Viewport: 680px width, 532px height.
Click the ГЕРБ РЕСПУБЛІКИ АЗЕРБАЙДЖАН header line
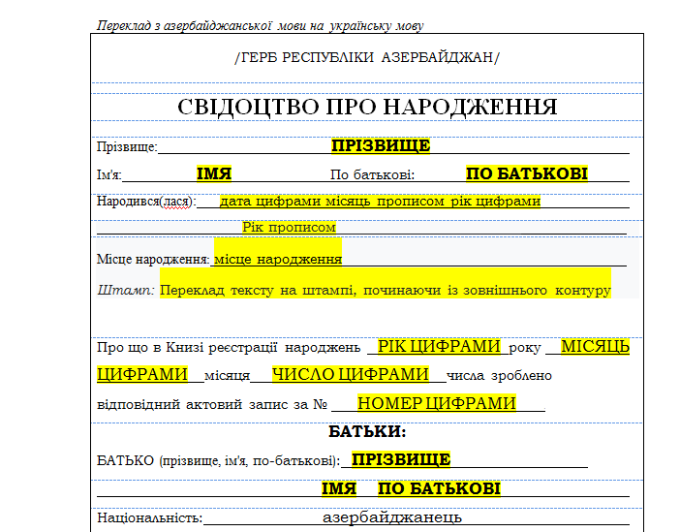click(x=367, y=57)
